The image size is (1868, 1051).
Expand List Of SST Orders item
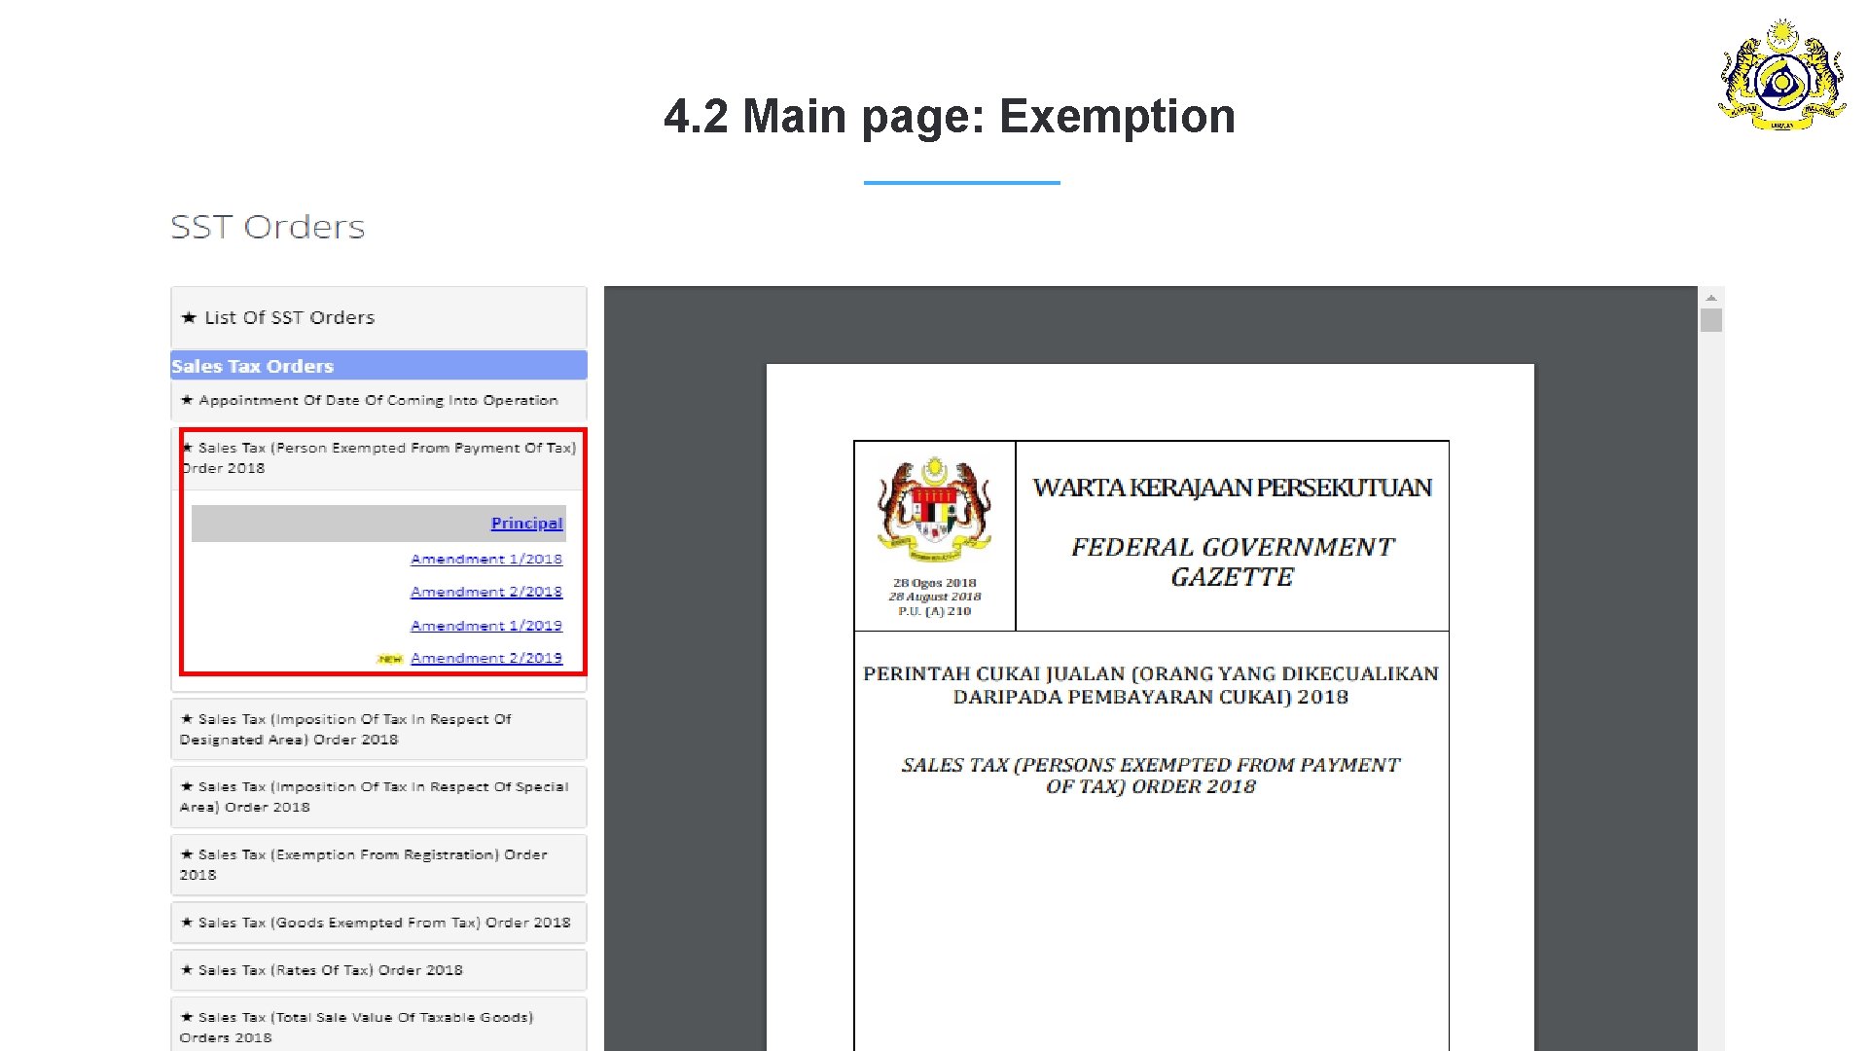tap(290, 317)
